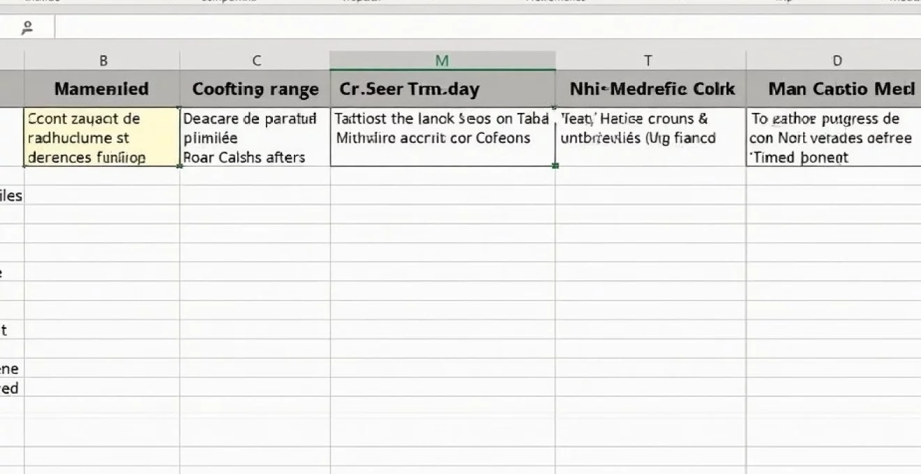Select the entire column C via its header
The height and width of the screenshot is (474, 921).
coord(256,60)
